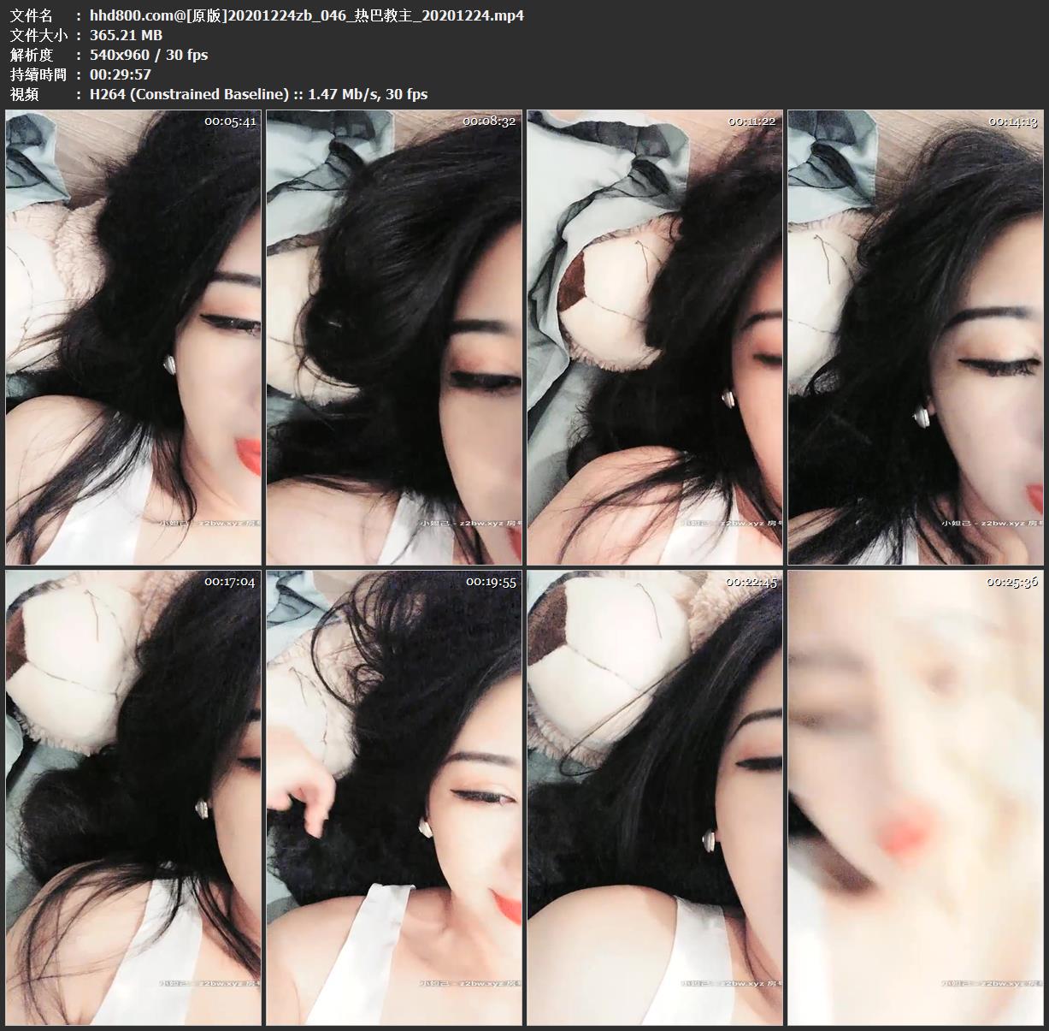Viewport: 1049px width, 1031px height.
Task: Click the 00:29:57 duration value
Action: pyautogui.click(x=126, y=74)
